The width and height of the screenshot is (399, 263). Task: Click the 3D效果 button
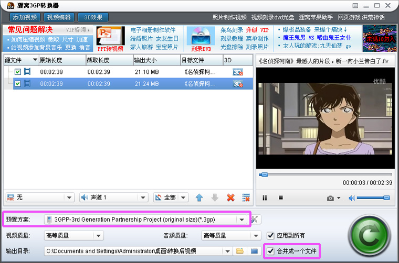[x=93, y=17]
